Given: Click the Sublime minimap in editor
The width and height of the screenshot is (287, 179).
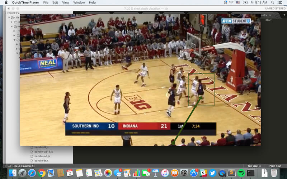Looking at the screenshot, I should point(268,20).
